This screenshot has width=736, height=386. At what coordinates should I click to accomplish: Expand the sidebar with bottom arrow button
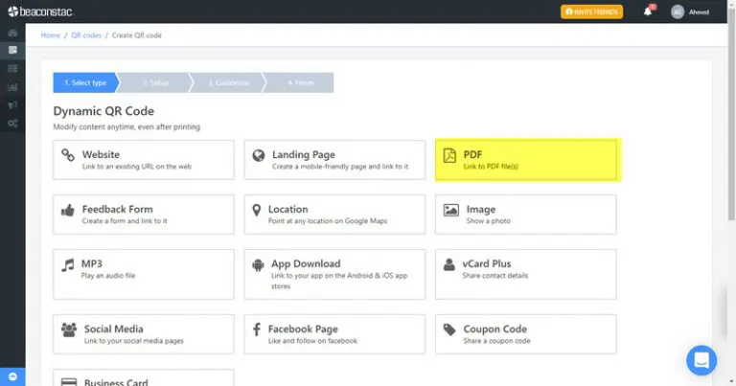pos(12,376)
